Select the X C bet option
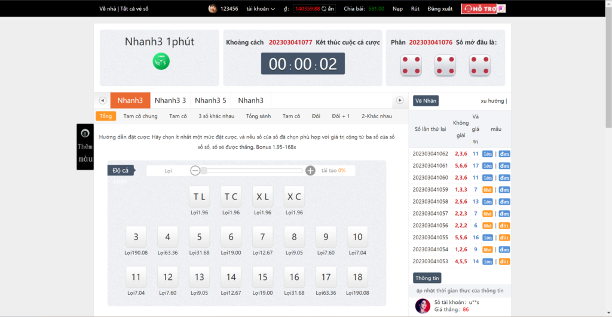This screenshot has width=612, height=317. tap(293, 196)
